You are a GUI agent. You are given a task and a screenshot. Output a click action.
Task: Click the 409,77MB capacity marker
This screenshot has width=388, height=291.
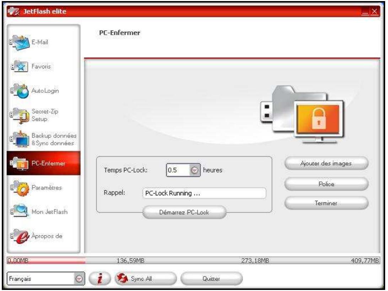365,261
